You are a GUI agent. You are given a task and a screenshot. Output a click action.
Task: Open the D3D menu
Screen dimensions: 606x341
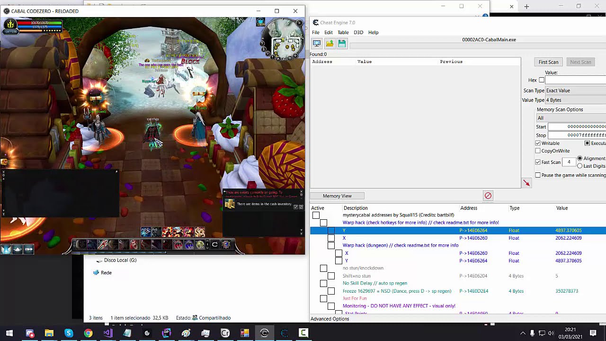click(x=358, y=32)
